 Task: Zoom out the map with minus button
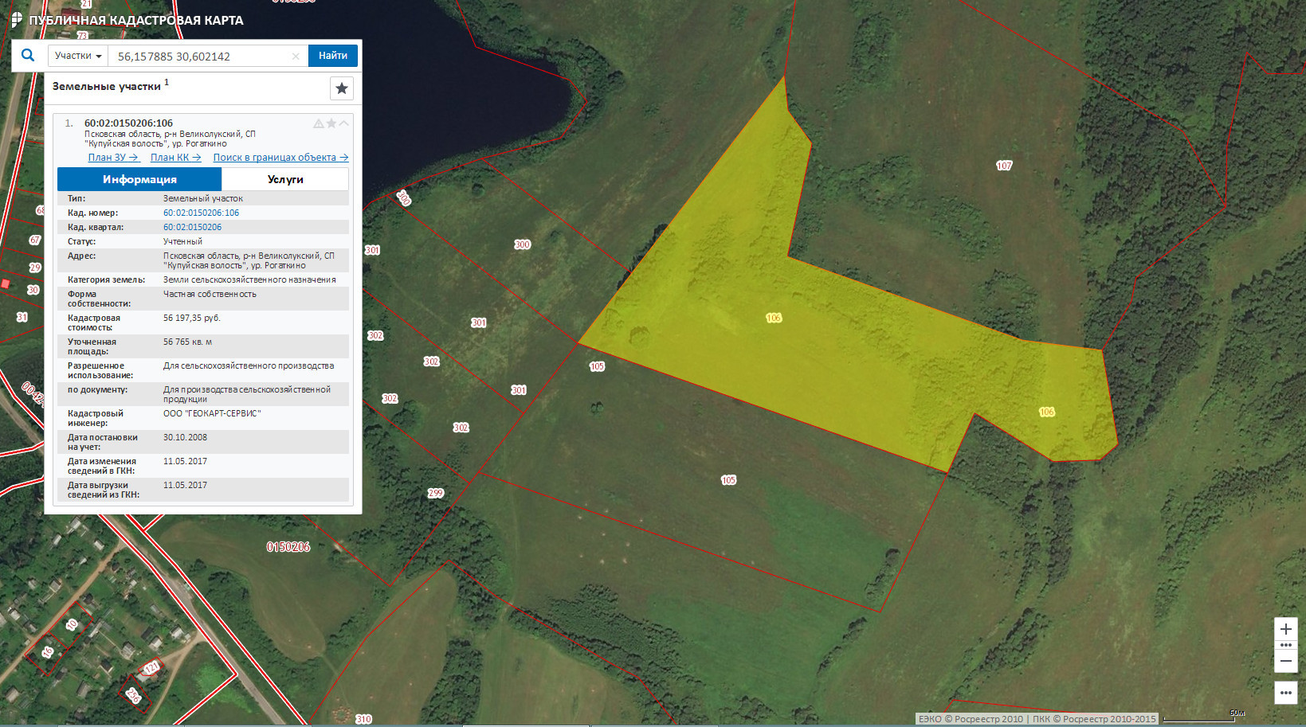coord(1285,661)
